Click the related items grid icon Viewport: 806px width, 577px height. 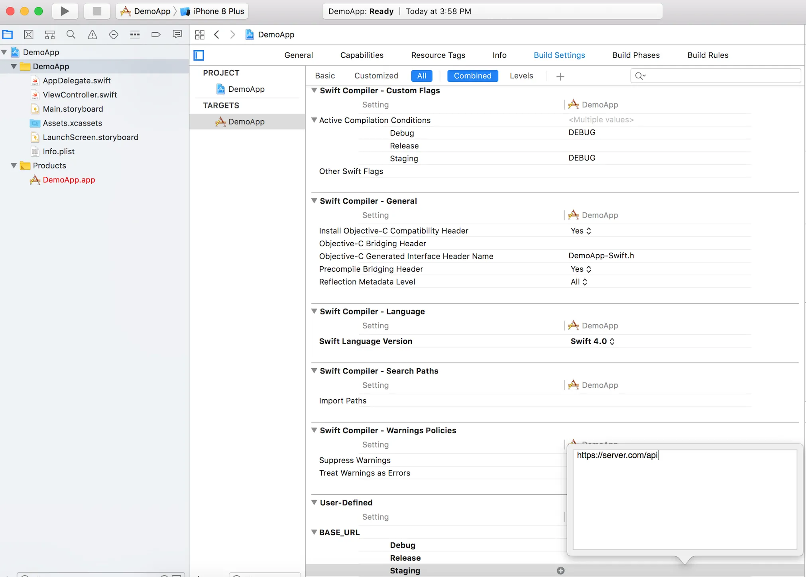pyautogui.click(x=200, y=35)
